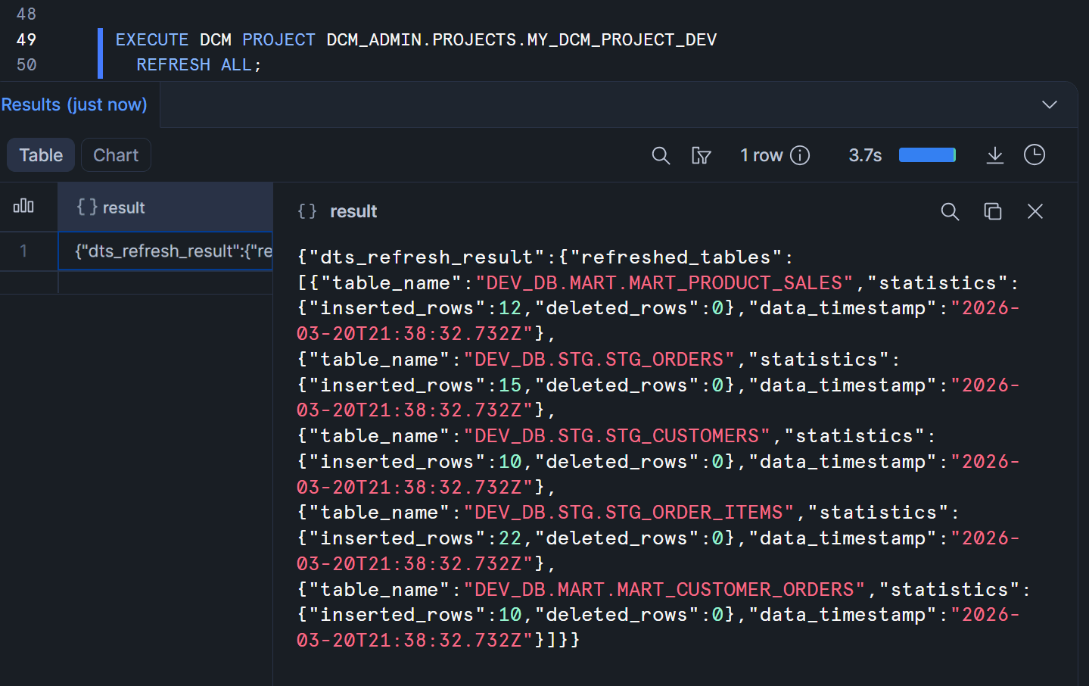Click the Results (just now) tab

coord(74,104)
